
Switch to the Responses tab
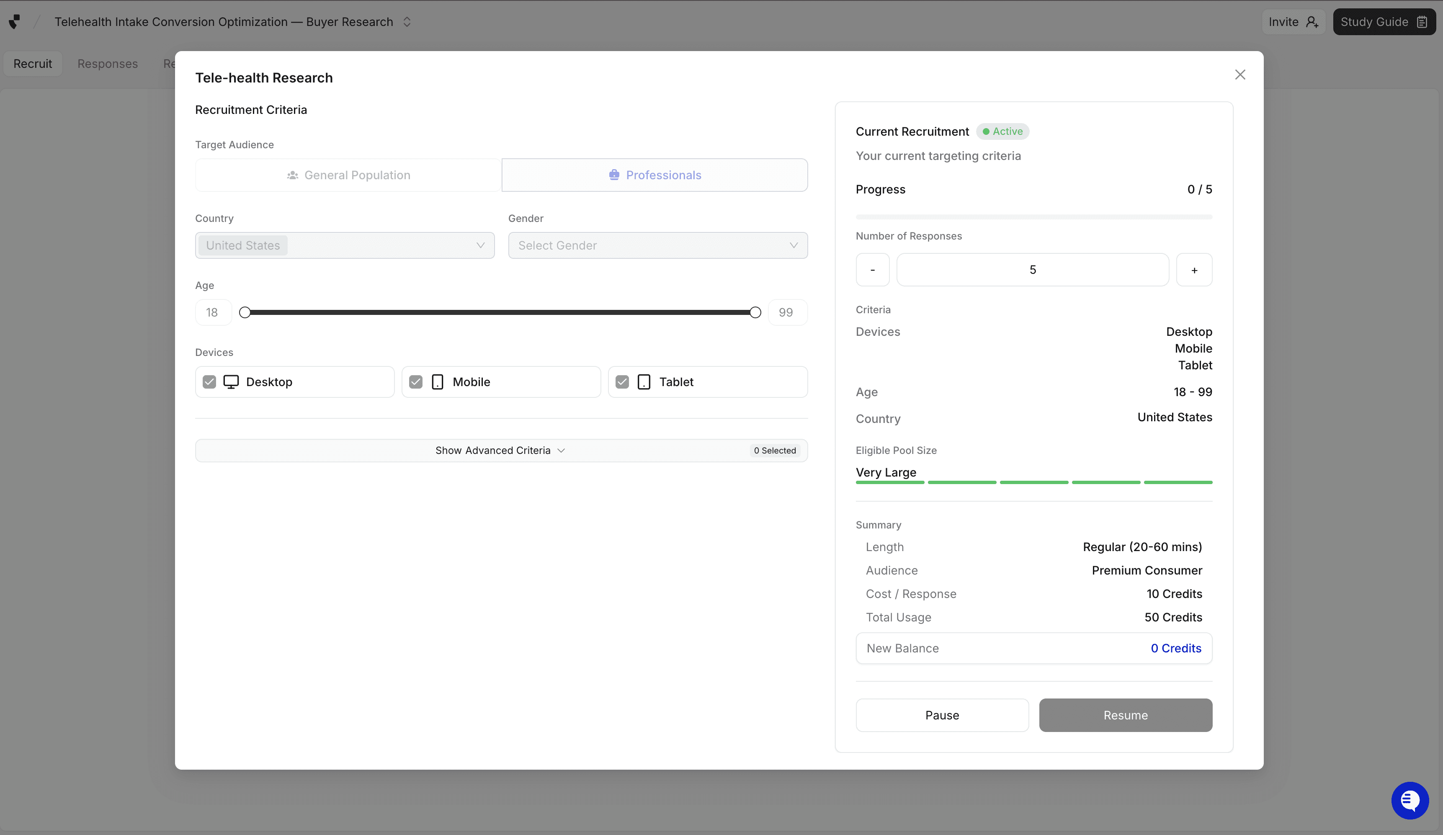108,64
